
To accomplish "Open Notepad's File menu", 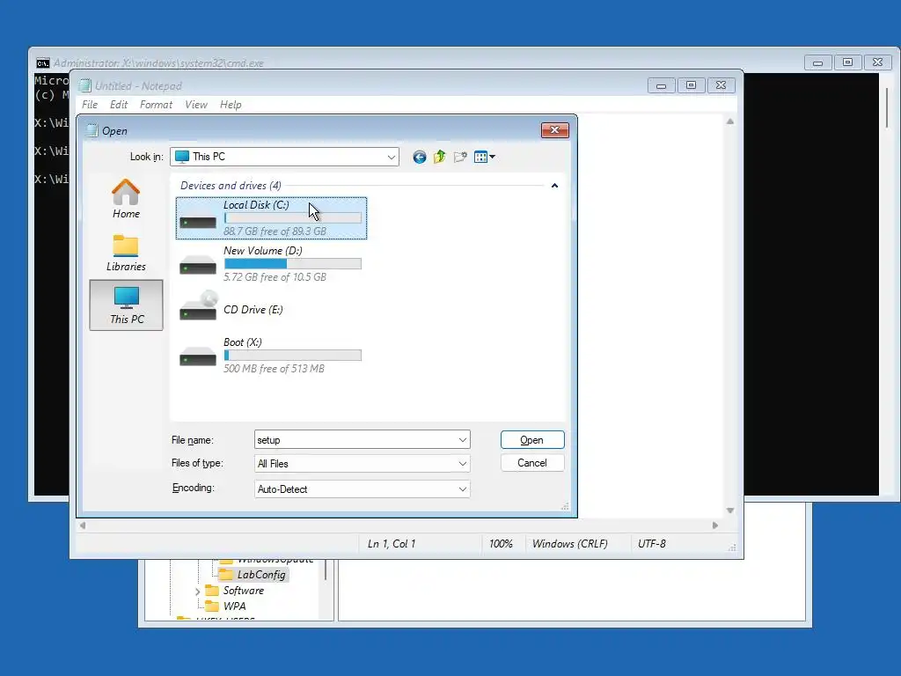I will pos(90,105).
